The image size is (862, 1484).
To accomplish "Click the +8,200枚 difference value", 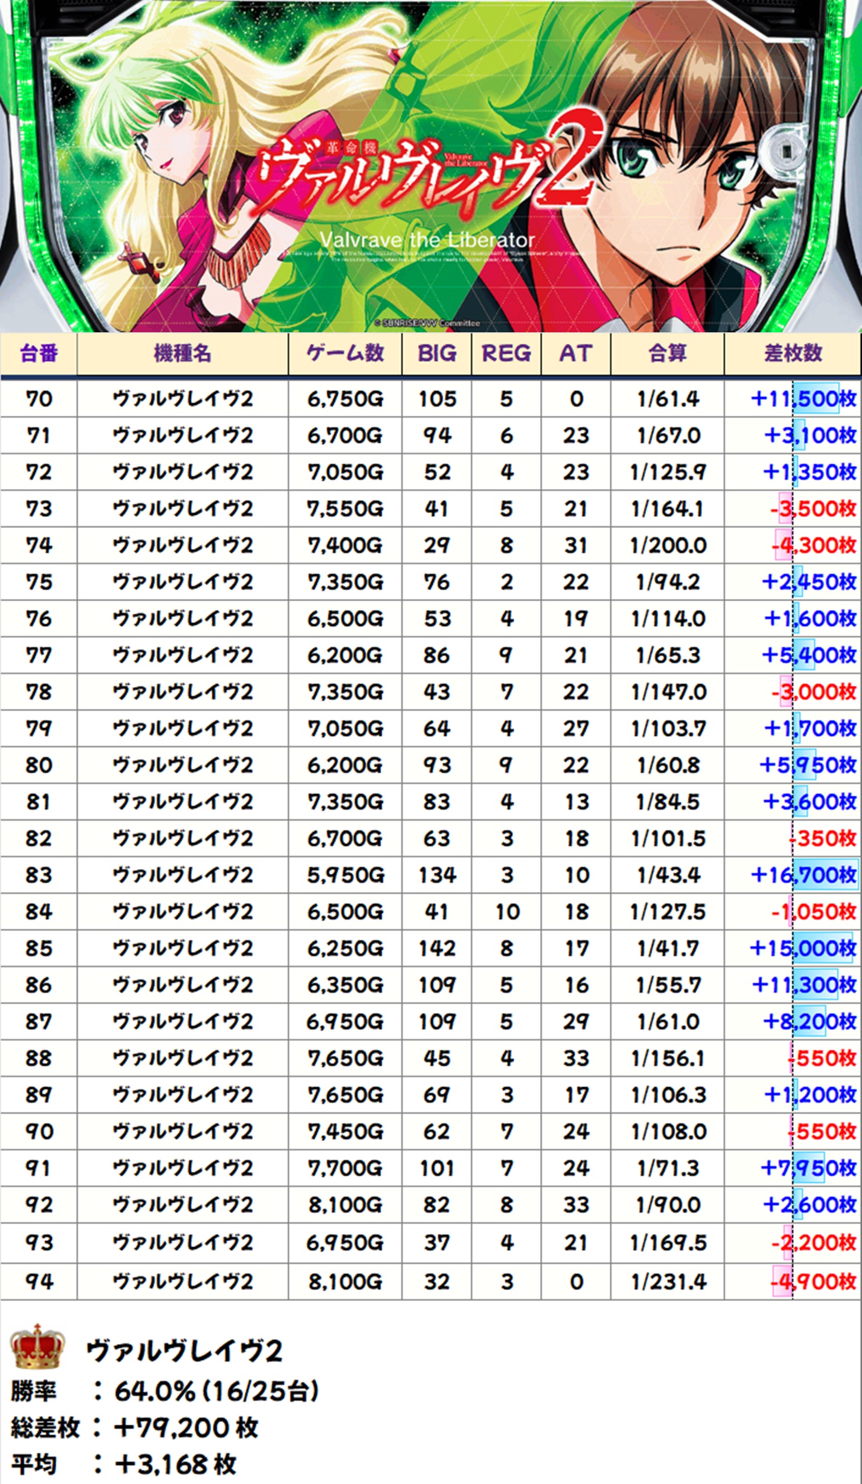I will pos(810,1021).
